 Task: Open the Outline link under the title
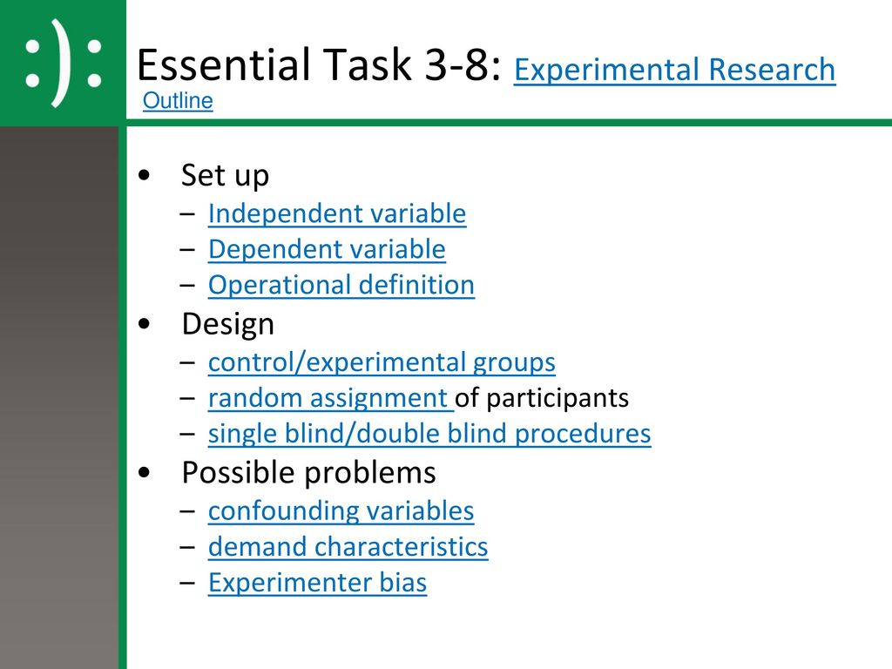pyautogui.click(x=178, y=101)
